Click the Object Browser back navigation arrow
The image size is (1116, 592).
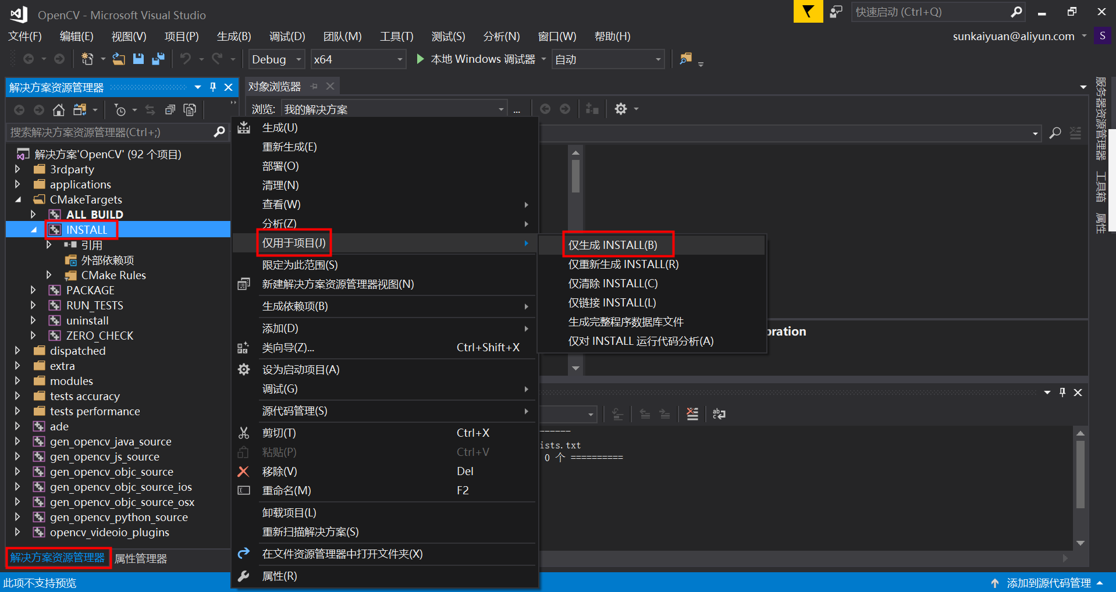[545, 109]
